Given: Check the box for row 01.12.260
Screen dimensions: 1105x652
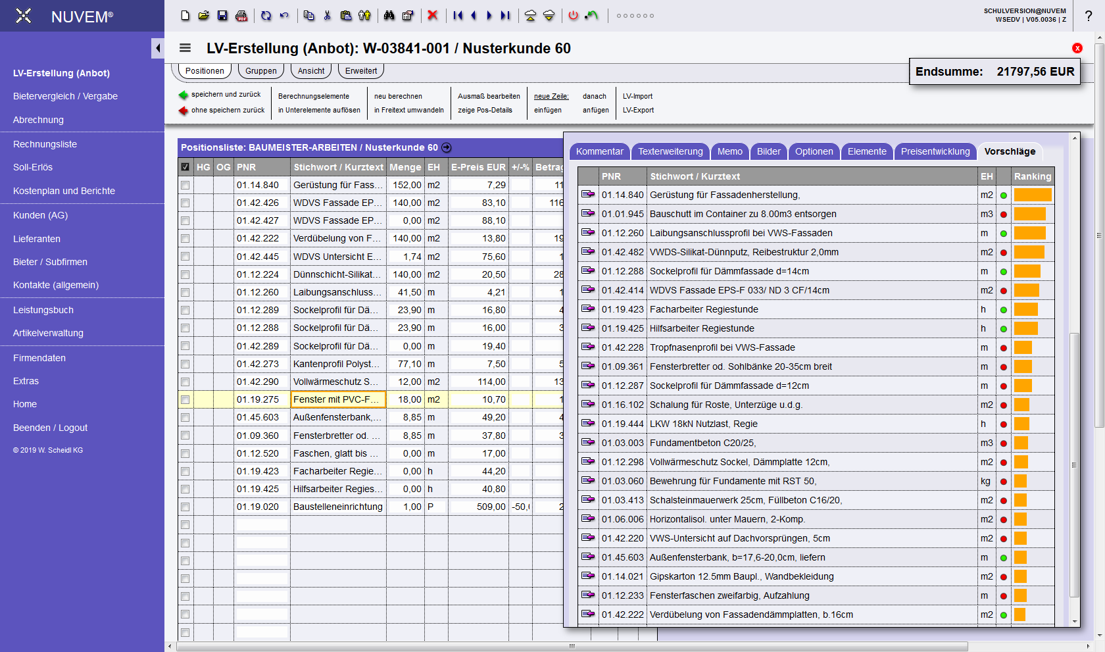Looking at the screenshot, I should click(185, 293).
